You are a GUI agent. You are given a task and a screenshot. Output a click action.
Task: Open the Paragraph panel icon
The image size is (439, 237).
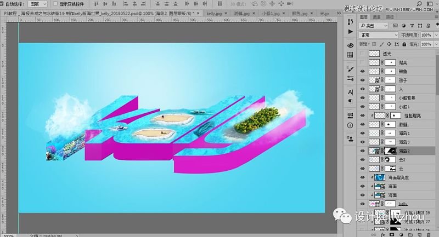350,102
